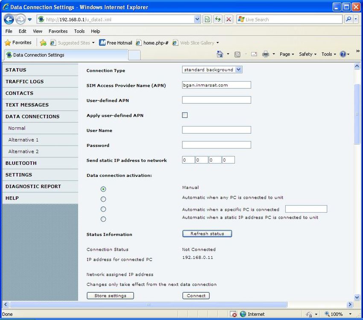Screen dimensions: 363x320
Task: Select Automatic when a static IP PC connects
Action: [103, 219]
